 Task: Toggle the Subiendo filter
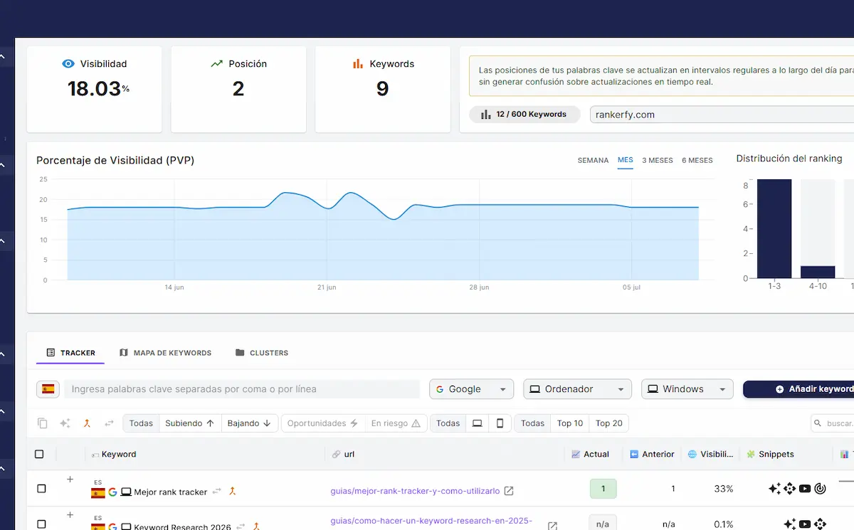pyautogui.click(x=190, y=423)
